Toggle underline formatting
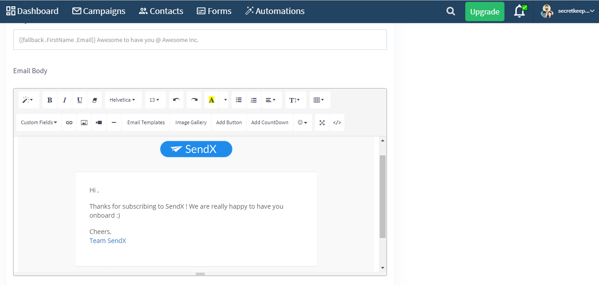 [80, 100]
